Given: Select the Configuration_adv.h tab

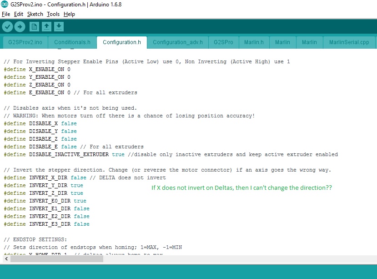Looking at the screenshot, I should [x=177, y=42].
